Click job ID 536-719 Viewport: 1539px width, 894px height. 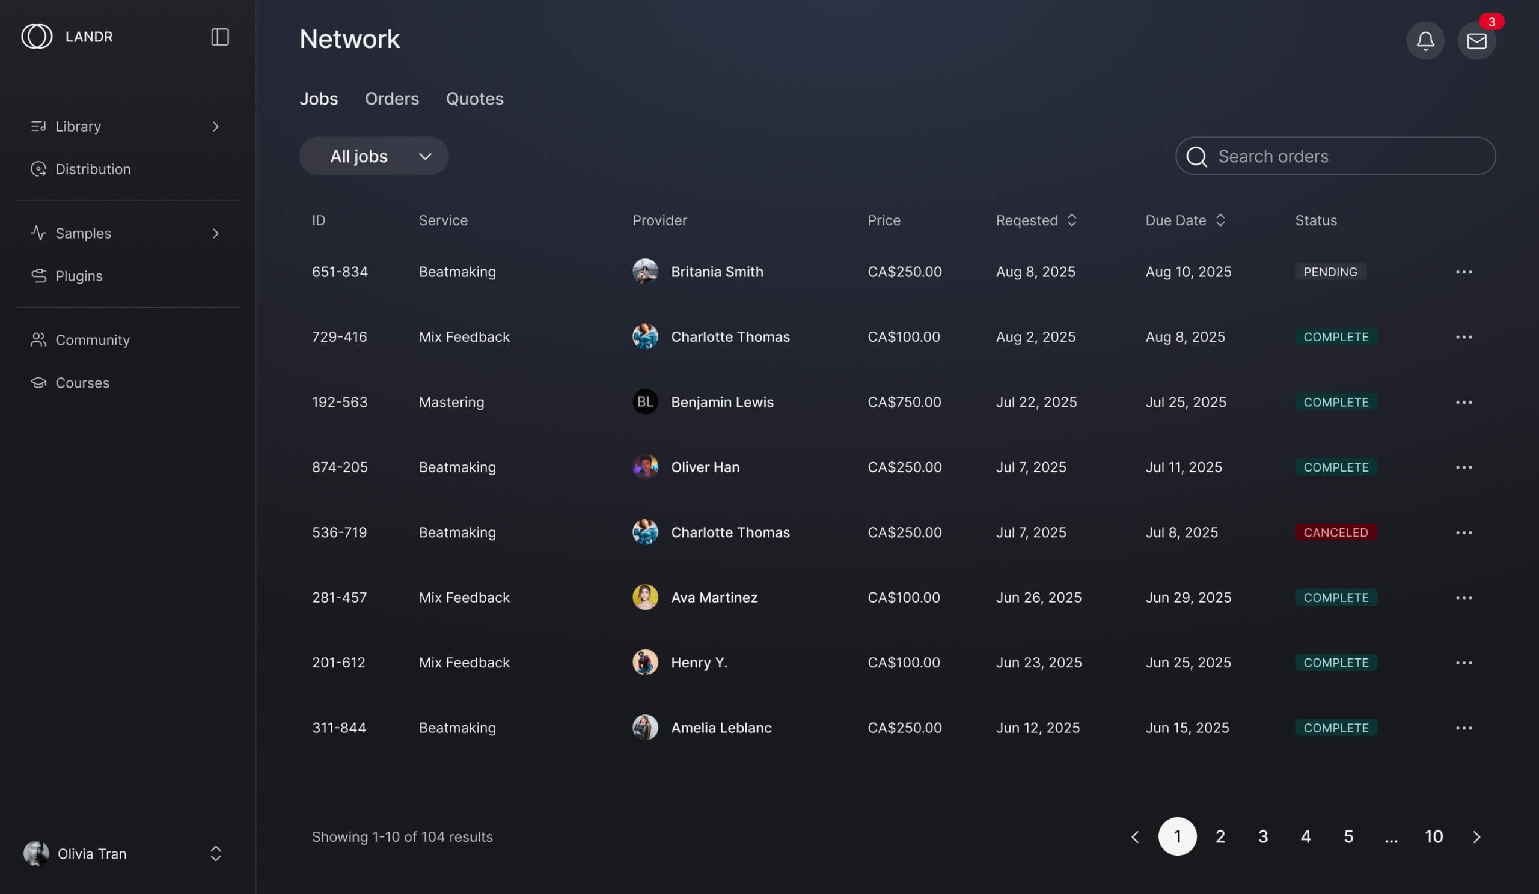point(339,532)
